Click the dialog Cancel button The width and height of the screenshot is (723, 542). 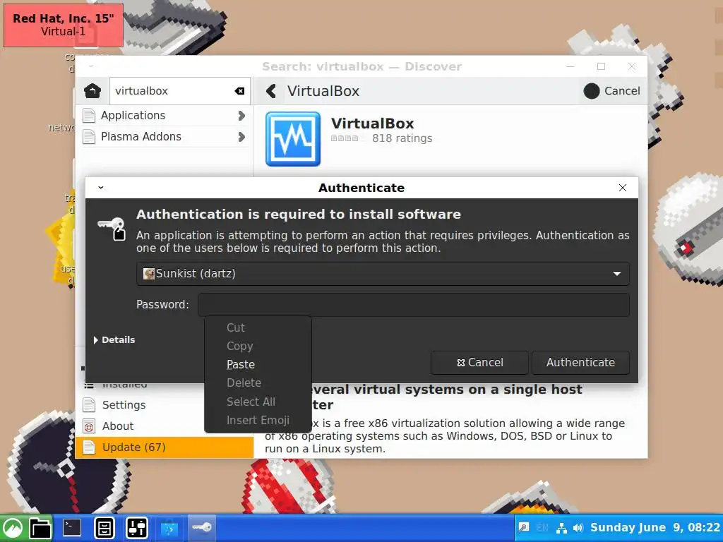point(479,362)
